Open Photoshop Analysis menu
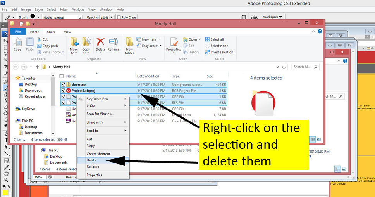Screen dimensions: 375x197 [x=78, y=10]
